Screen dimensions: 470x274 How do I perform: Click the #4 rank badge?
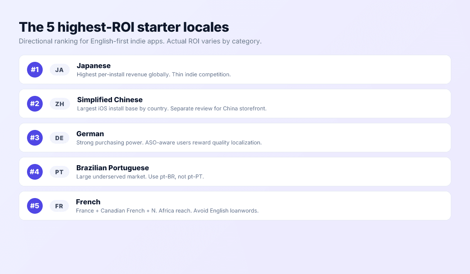tap(34, 171)
